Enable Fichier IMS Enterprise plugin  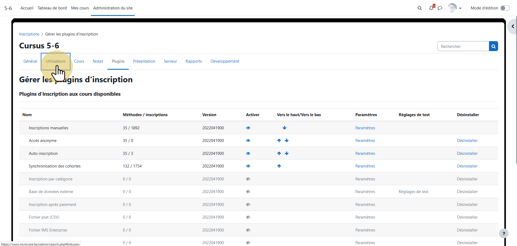248,230
